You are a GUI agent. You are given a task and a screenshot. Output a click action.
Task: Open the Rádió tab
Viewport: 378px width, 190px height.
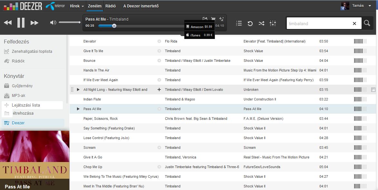coord(111,6)
